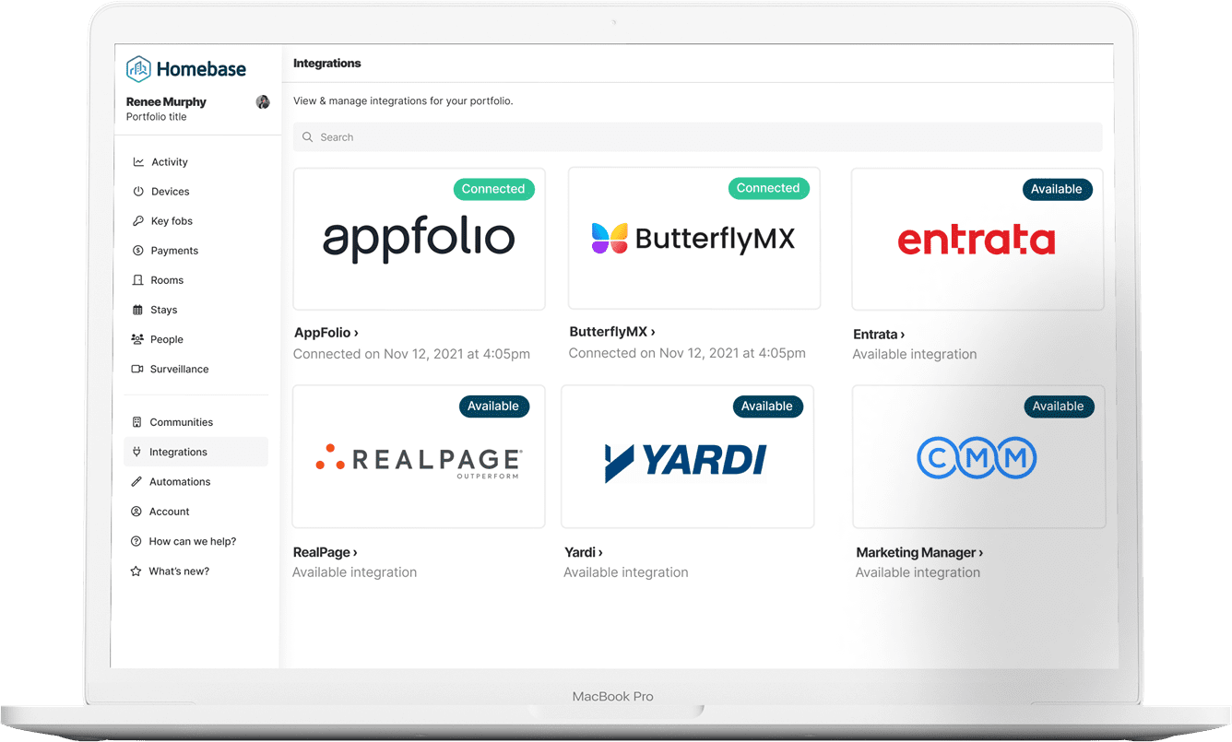This screenshot has width=1232, height=742.
Task: Click the Homebase logo icon
Action: coord(138,69)
